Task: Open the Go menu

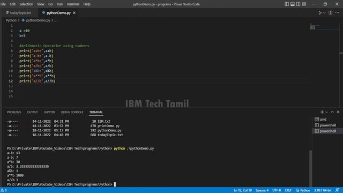Action: point(50,4)
